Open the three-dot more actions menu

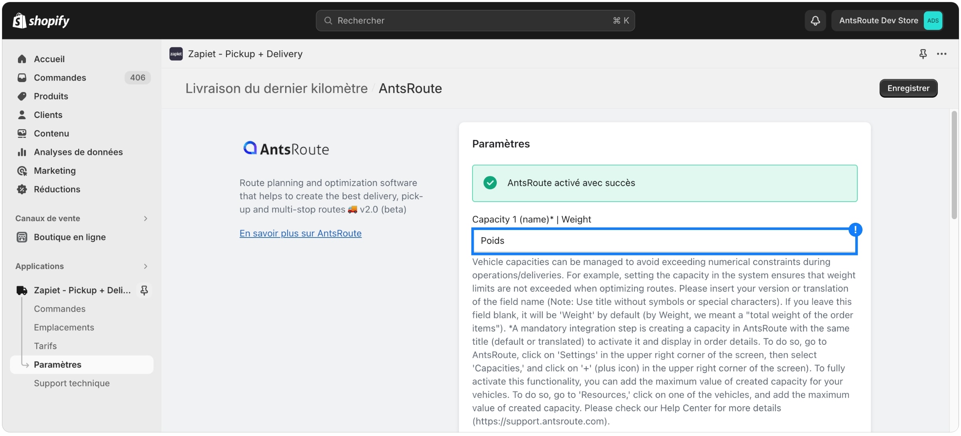[941, 54]
